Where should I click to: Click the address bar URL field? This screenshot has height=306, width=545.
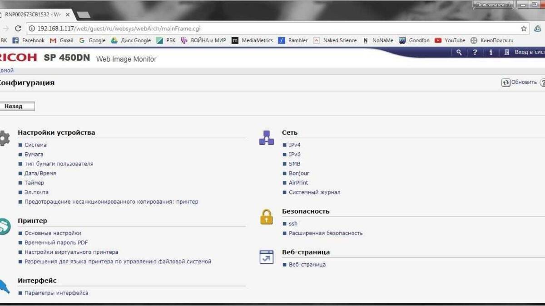272,28
